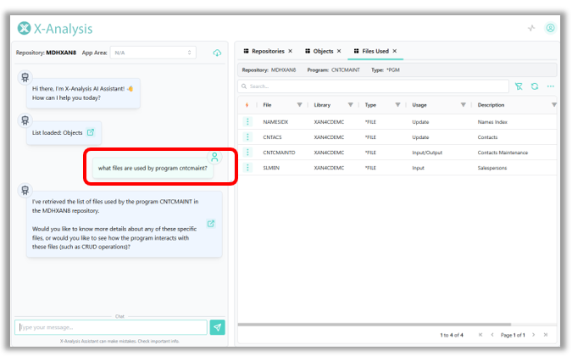Open the three-dot more options menu in toolbar
The image size is (572, 356).
(x=550, y=86)
